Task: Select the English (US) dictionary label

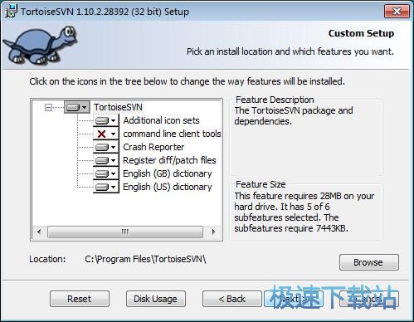Action: point(168,187)
